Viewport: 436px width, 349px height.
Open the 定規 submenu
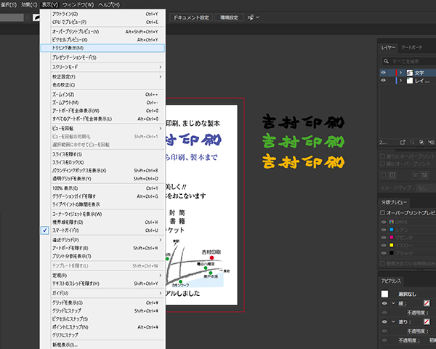102,276
